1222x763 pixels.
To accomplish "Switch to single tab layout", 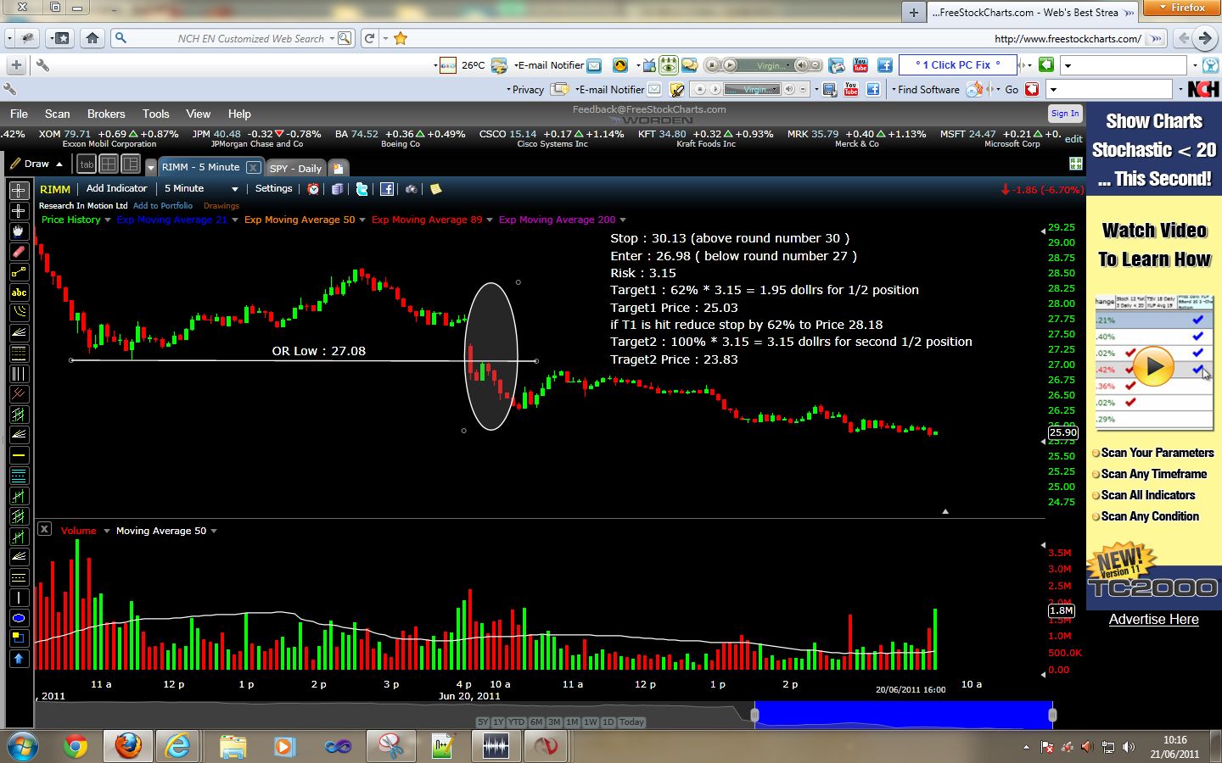I will 87,164.
